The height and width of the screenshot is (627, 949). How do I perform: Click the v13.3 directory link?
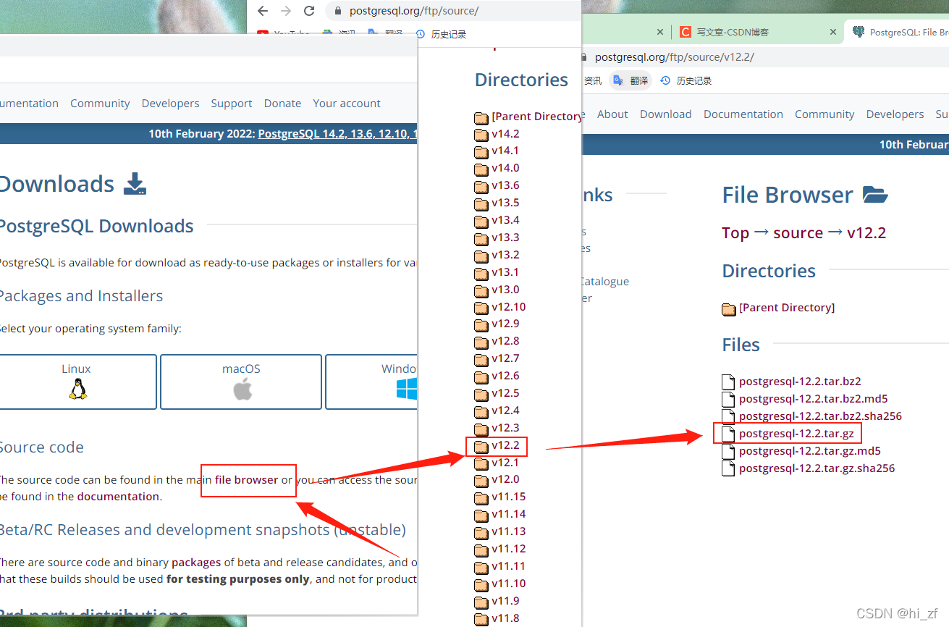(505, 237)
